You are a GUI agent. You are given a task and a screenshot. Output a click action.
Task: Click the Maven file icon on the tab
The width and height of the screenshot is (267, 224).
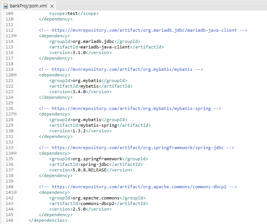coord(6,6)
